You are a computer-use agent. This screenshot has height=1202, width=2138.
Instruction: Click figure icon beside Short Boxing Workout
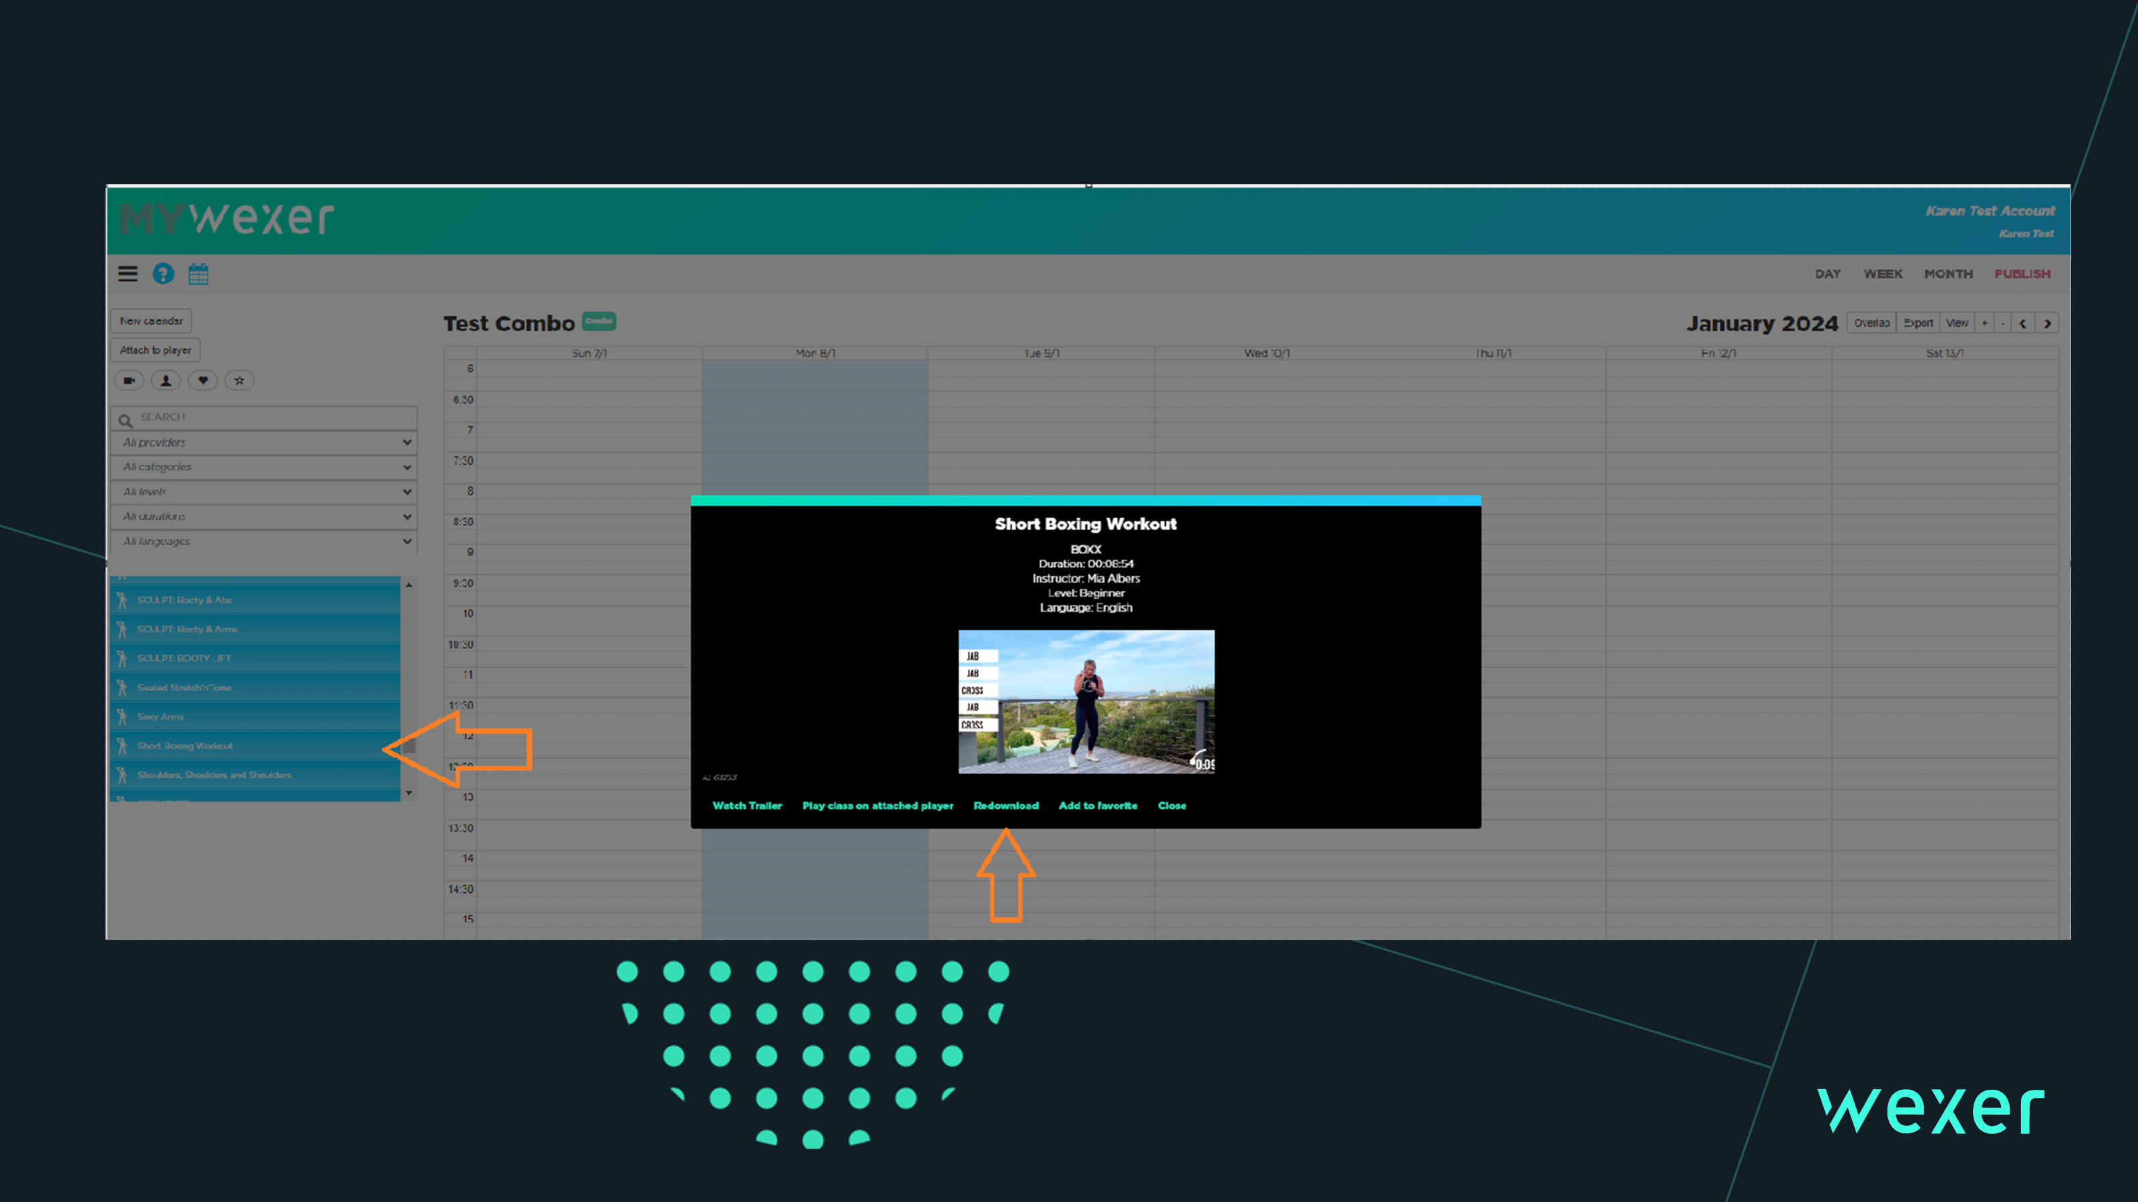point(122,746)
